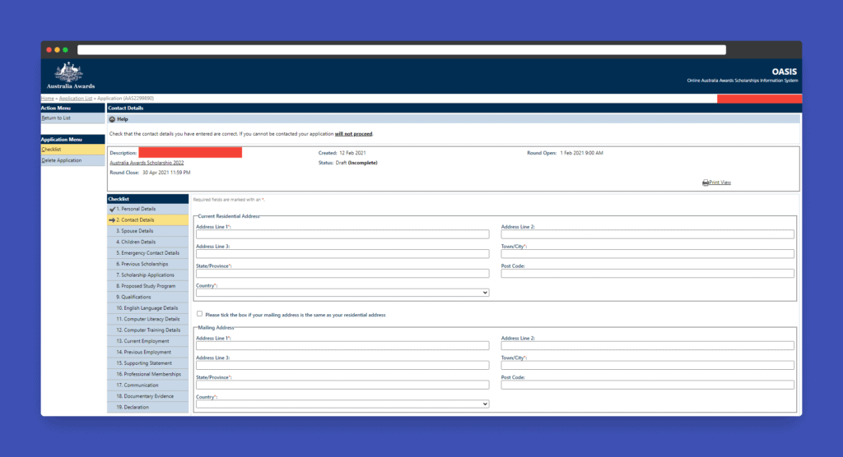
Task: Open the mailing address Country dropdown
Action: (x=342, y=404)
